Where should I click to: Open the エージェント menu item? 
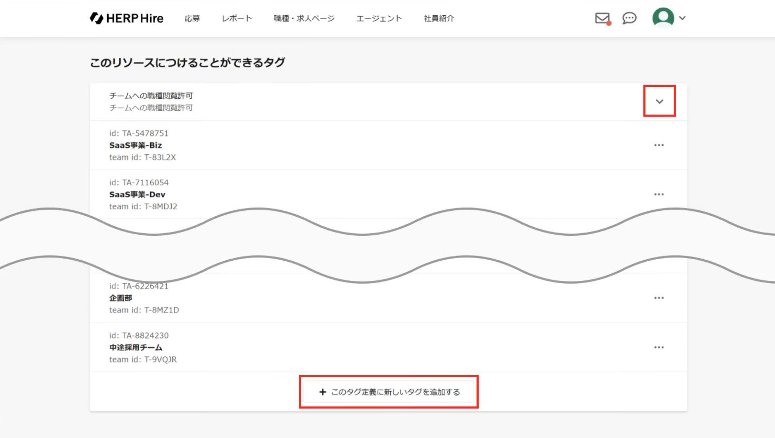(379, 18)
